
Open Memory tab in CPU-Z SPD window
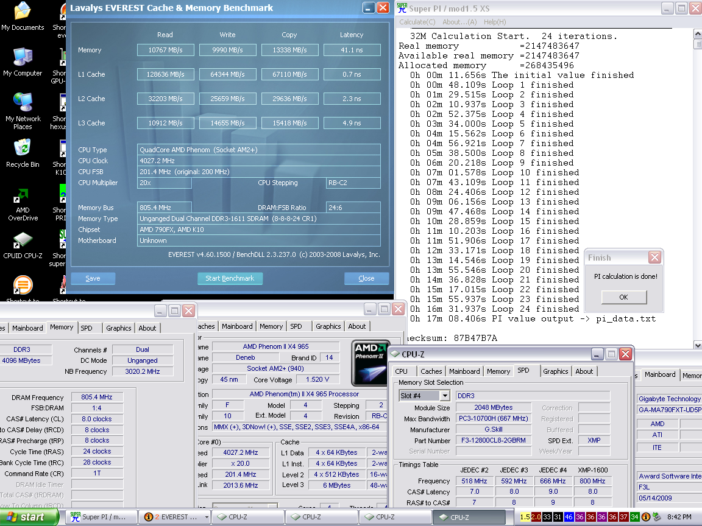[x=498, y=371]
